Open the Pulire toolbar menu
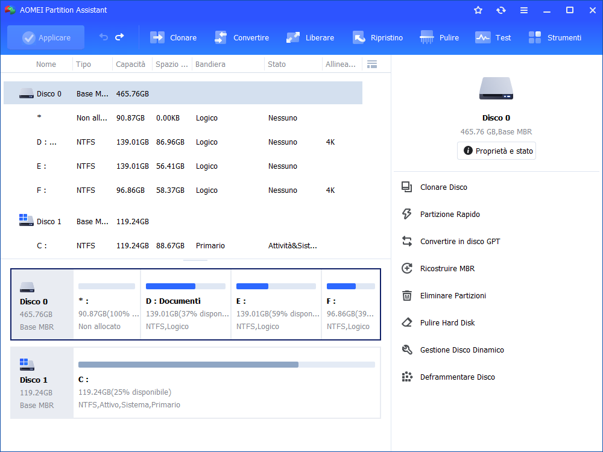 439,37
